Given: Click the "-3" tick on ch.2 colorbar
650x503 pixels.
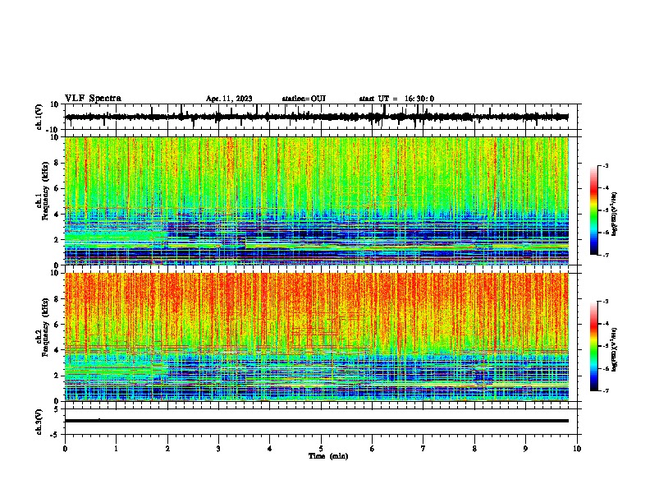Looking at the screenshot, I should (605, 302).
